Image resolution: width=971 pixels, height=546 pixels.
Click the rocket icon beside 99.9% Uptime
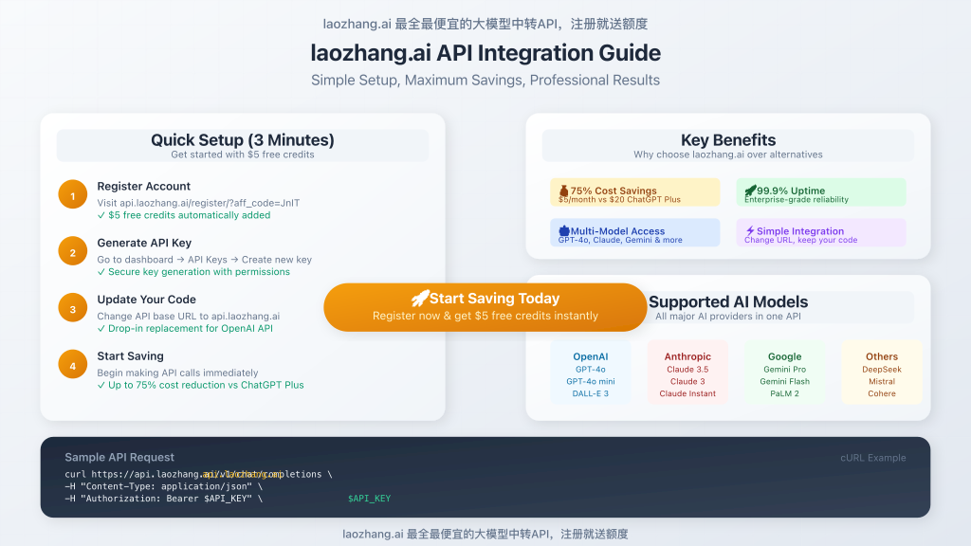(750, 191)
